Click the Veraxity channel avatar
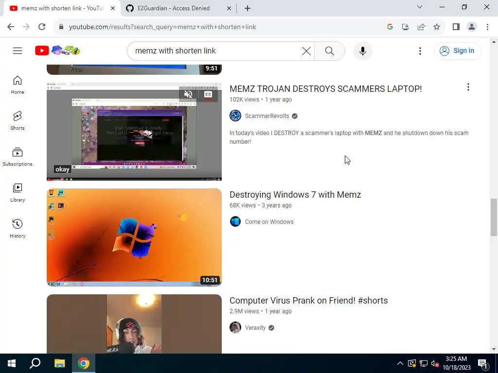Image resolution: width=498 pixels, height=373 pixels. coord(235,327)
